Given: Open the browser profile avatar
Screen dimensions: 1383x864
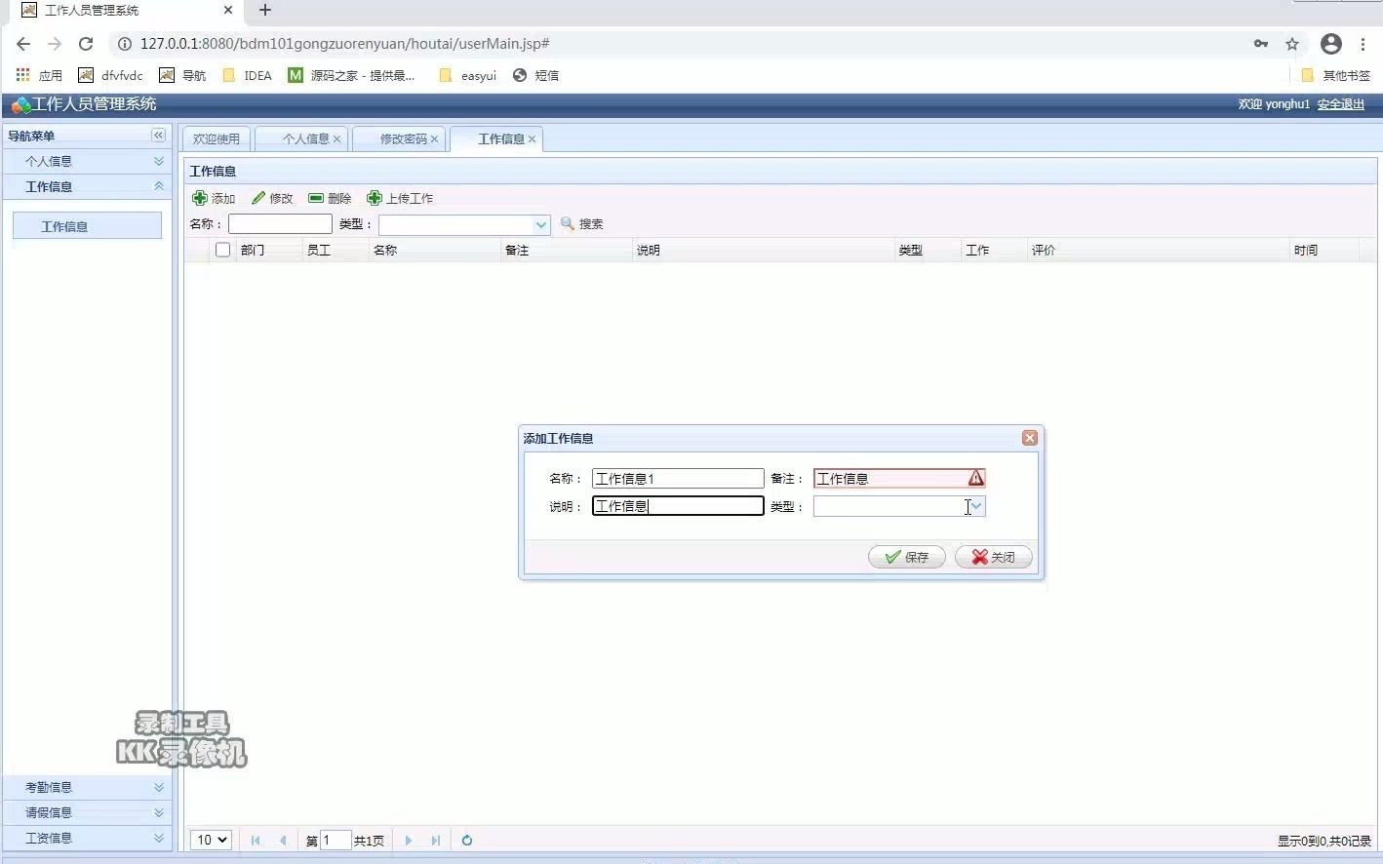Looking at the screenshot, I should [x=1331, y=44].
